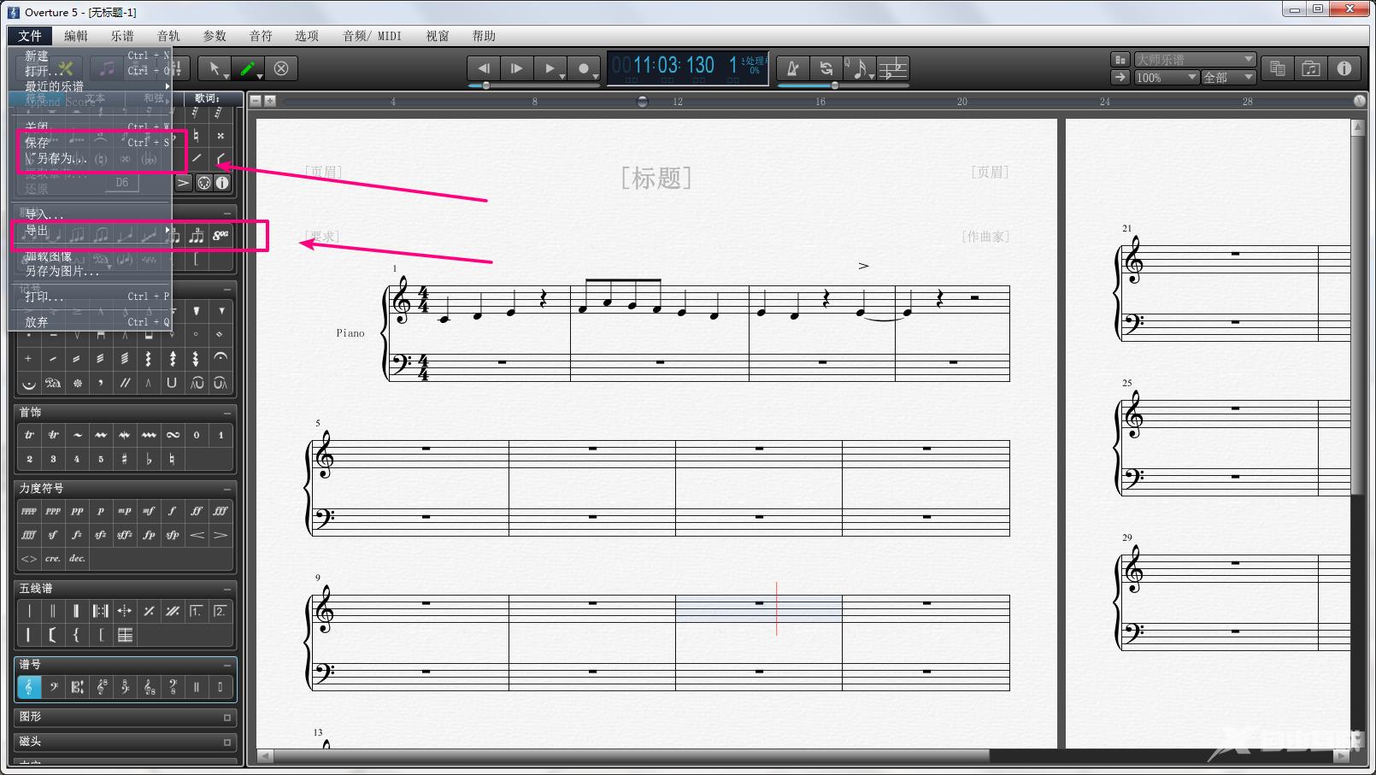This screenshot has width=1376, height=775.
Task: Click the info icon in top-right toolbar
Action: click(1344, 68)
